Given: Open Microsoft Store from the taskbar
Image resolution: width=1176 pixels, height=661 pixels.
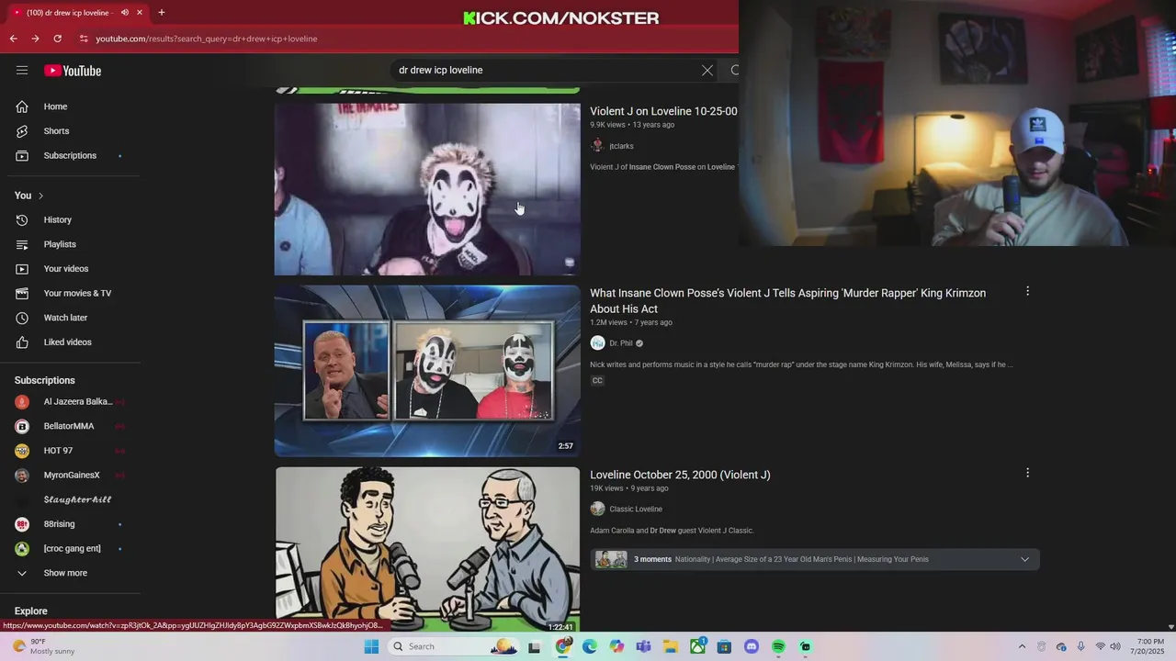Looking at the screenshot, I should point(724,646).
